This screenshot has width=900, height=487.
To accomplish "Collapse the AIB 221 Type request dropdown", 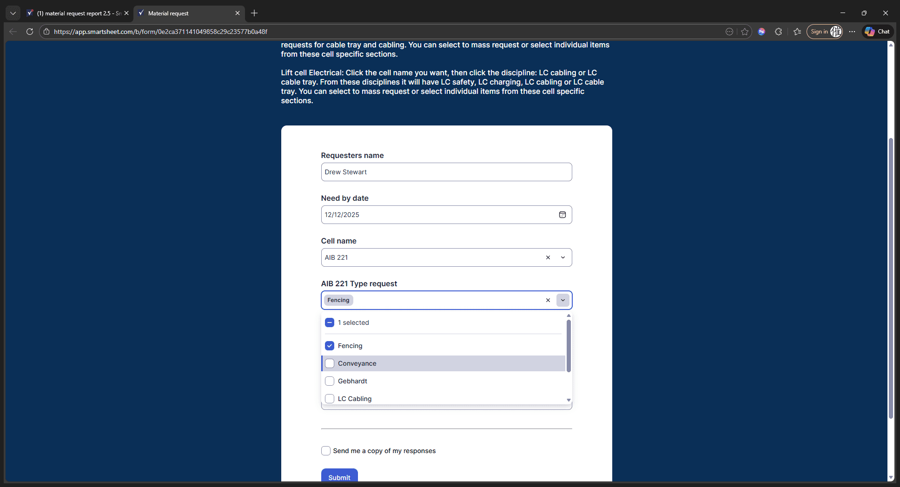I will [x=563, y=300].
